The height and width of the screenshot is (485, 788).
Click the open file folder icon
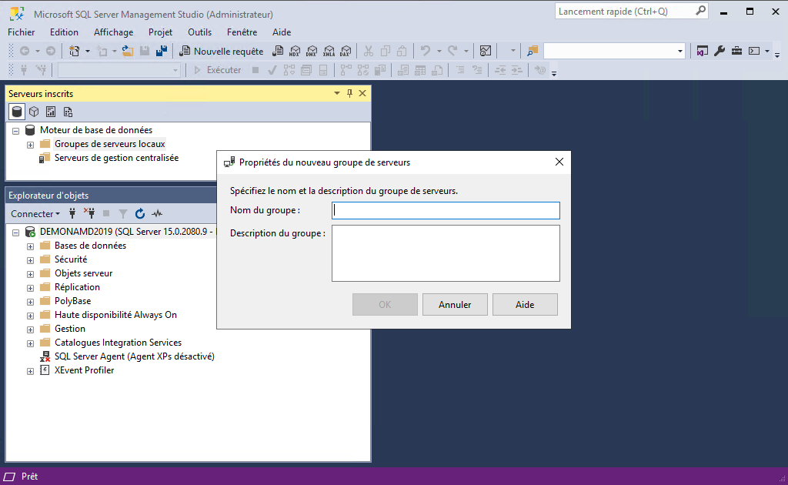coord(128,51)
